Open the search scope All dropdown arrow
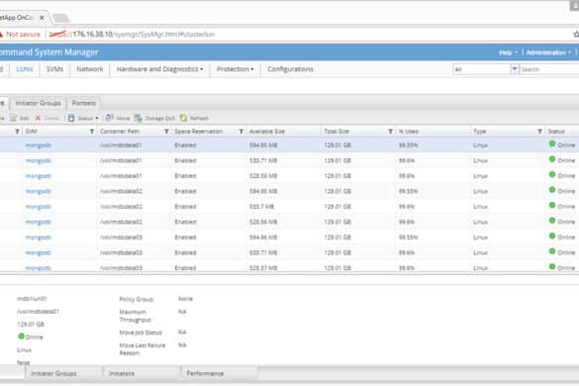Image resolution: width=579 pixels, height=386 pixels. (514, 69)
